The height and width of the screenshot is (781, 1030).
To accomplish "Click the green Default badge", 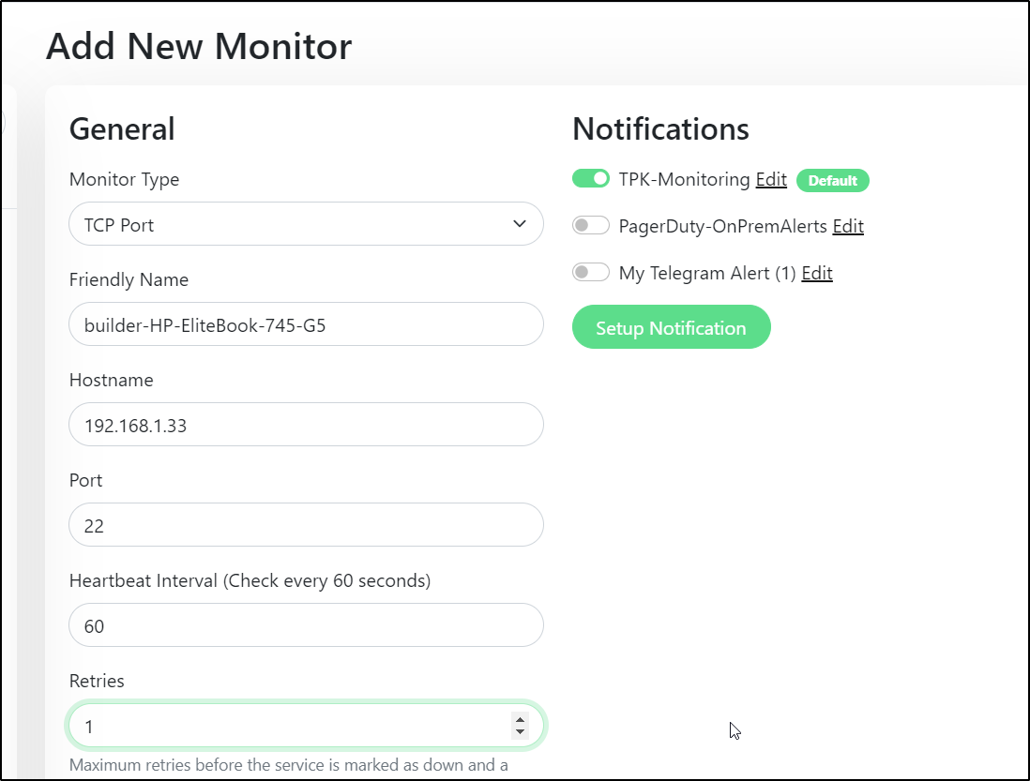I will (x=832, y=180).
